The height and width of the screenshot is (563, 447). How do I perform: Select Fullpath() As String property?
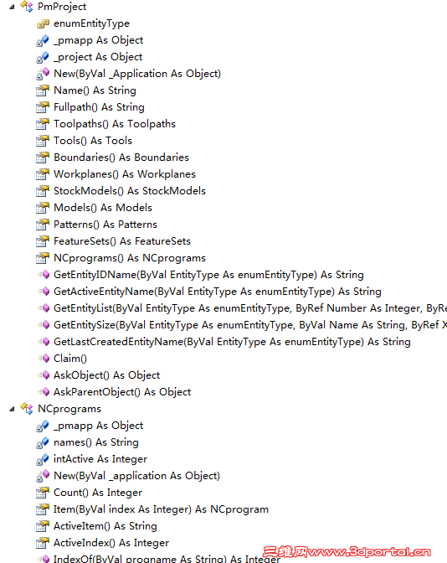tap(99, 107)
